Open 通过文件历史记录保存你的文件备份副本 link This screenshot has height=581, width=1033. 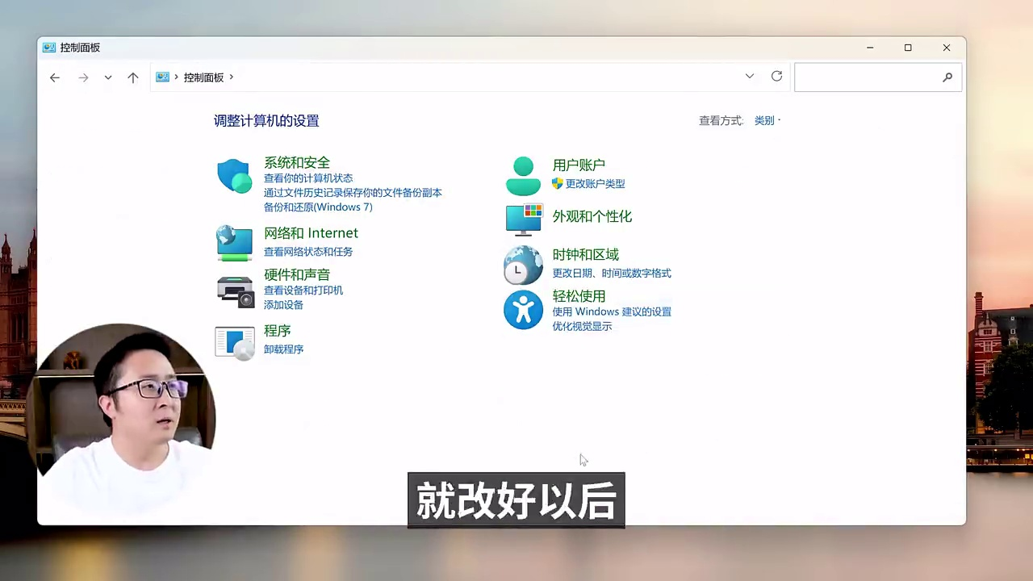coord(353,193)
